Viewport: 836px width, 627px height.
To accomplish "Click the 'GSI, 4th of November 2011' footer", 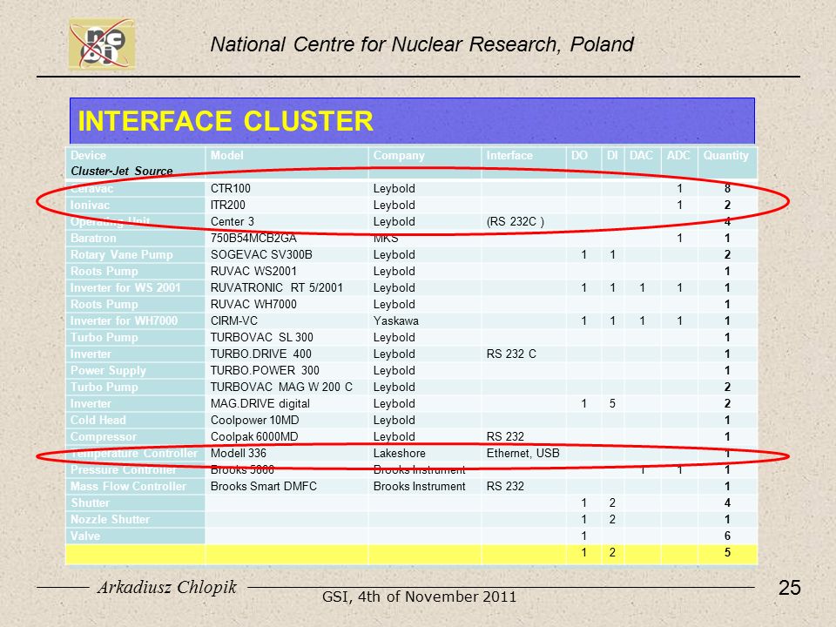I will click(x=419, y=597).
